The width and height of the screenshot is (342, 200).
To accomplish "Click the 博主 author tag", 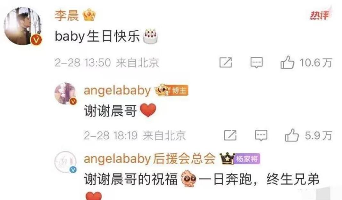I will pos(179,90).
